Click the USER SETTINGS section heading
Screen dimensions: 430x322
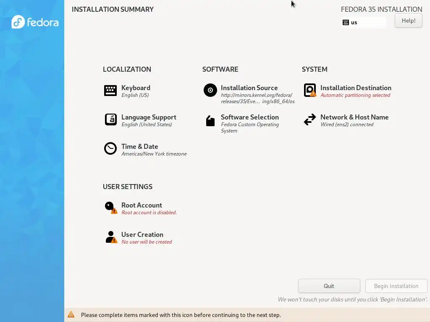pos(128,187)
